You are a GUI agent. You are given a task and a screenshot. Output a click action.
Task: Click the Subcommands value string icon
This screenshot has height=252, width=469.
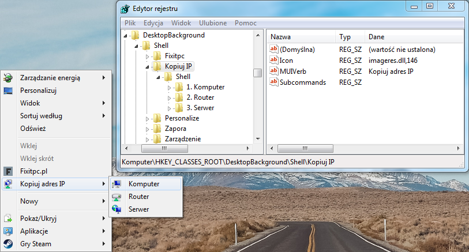[274, 82]
